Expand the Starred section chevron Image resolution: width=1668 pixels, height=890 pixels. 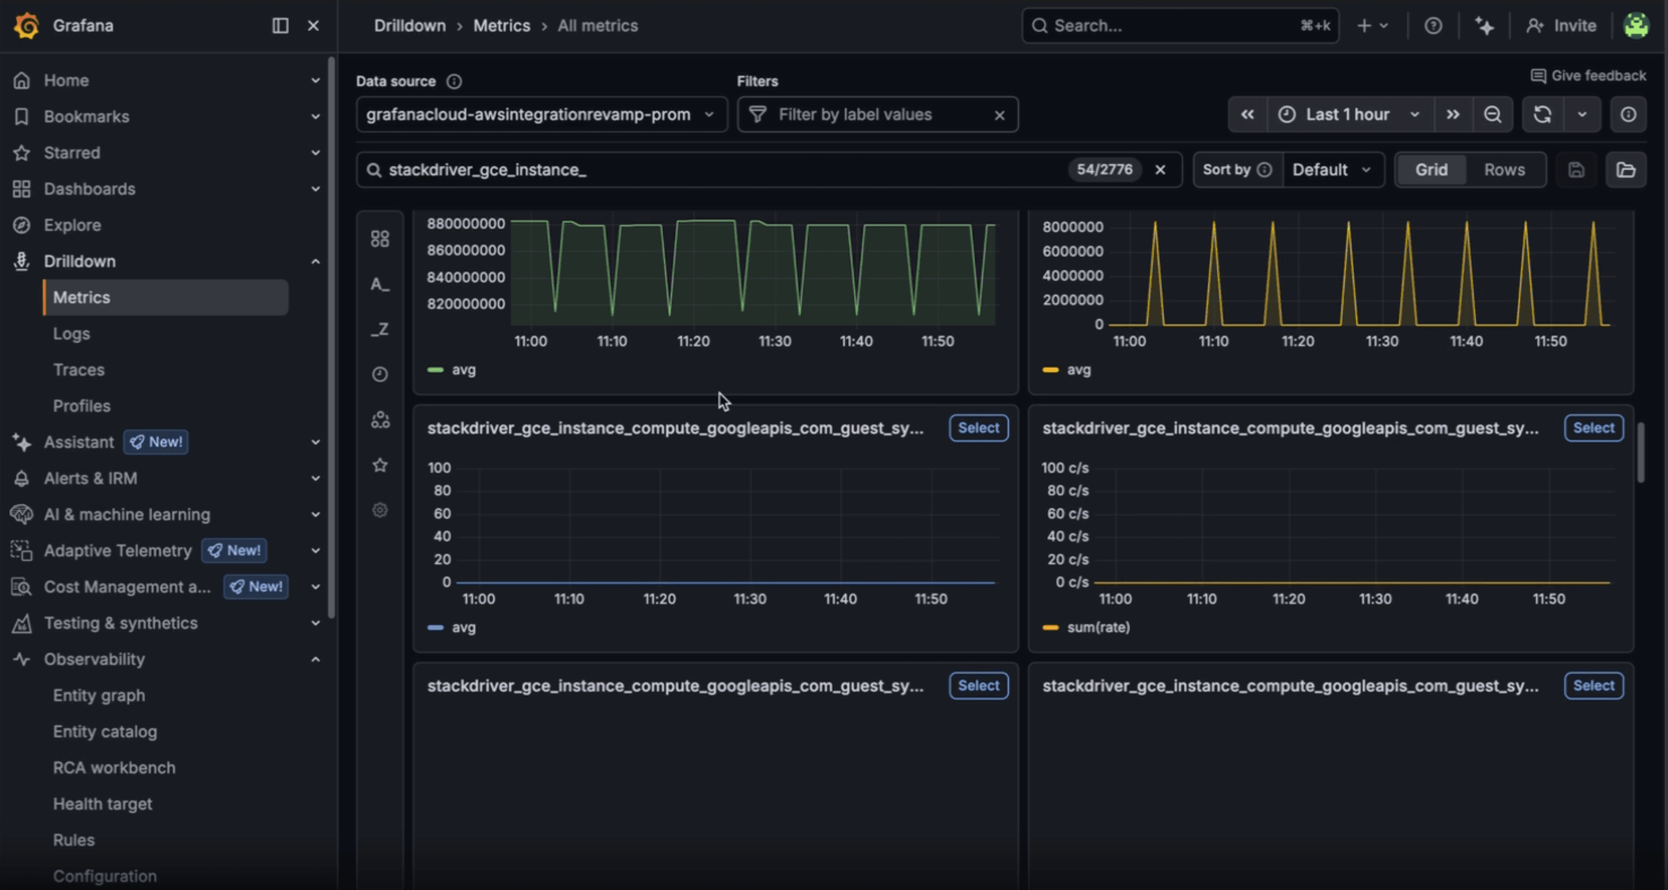pos(315,153)
